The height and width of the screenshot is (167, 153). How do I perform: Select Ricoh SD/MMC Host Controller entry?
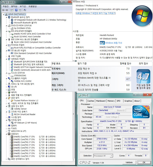point(27,37)
